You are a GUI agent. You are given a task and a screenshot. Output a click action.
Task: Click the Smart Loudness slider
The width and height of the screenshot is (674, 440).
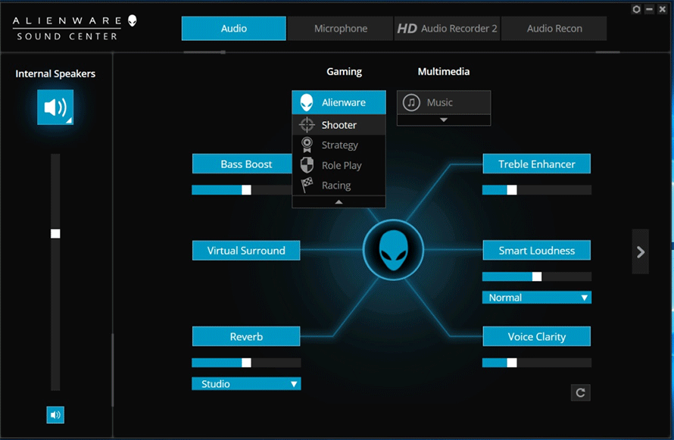[537, 276]
